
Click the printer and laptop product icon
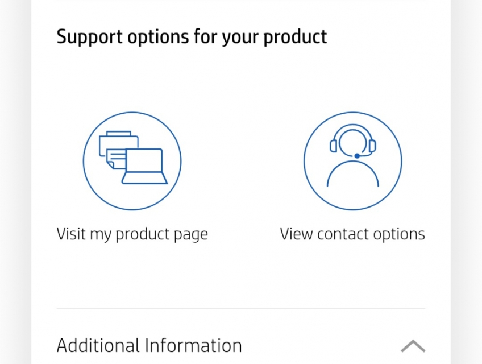(132, 161)
